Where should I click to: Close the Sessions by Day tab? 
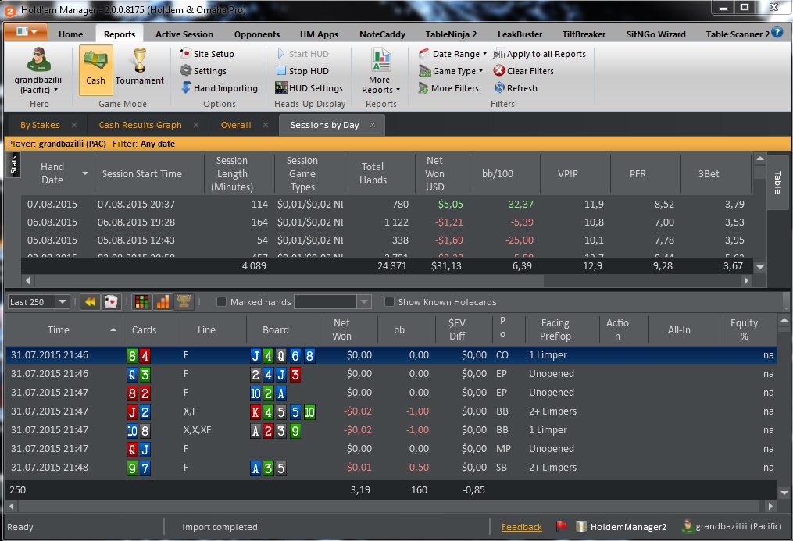pyautogui.click(x=373, y=125)
